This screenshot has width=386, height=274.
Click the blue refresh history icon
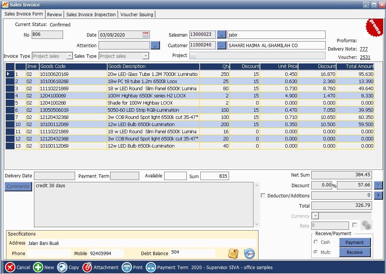[x=249, y=254]
